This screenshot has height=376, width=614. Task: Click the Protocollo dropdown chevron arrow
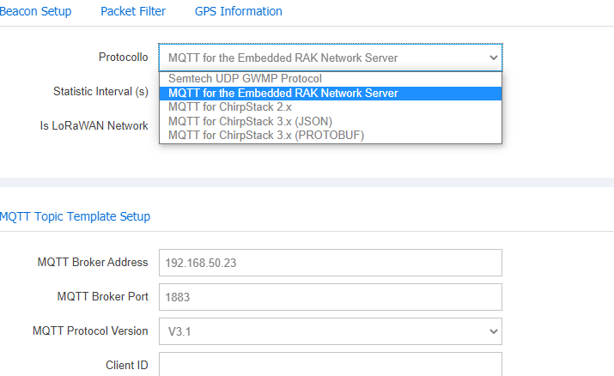pyautogui.click(x=493, y=58)
